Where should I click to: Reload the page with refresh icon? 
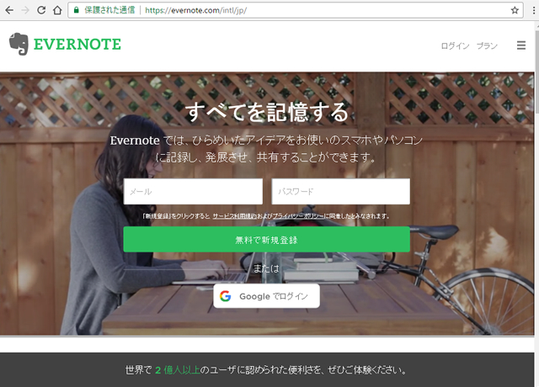[41, 10]
